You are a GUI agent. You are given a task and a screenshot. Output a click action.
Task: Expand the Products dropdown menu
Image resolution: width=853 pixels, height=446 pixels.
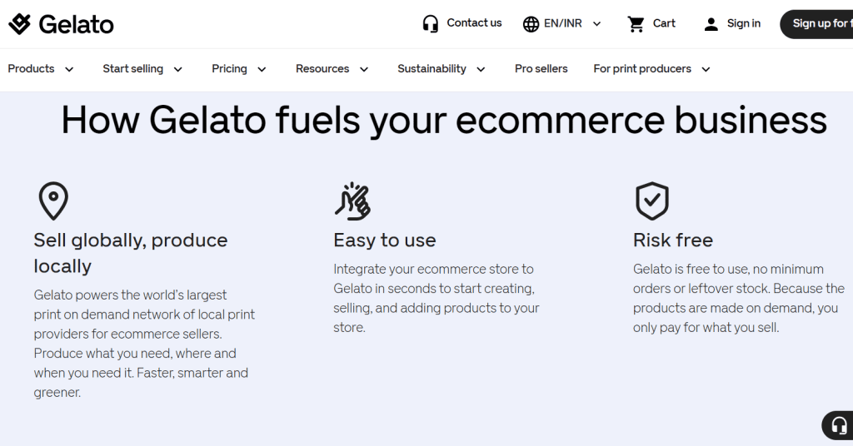[41, 69]
